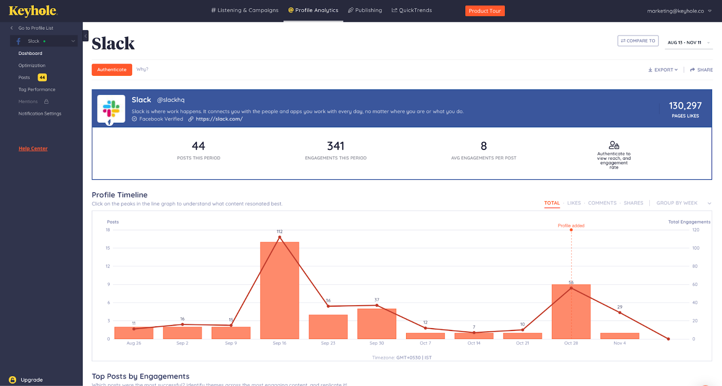Click the back arrow beside Go to Profile List
Screen dimensions: 722x386
[12, 28]
